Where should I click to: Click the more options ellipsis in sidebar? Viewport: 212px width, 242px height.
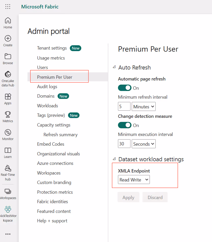pos(8,234)
